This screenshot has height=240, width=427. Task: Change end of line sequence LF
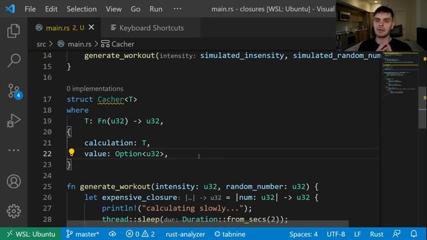coord(358,234)
